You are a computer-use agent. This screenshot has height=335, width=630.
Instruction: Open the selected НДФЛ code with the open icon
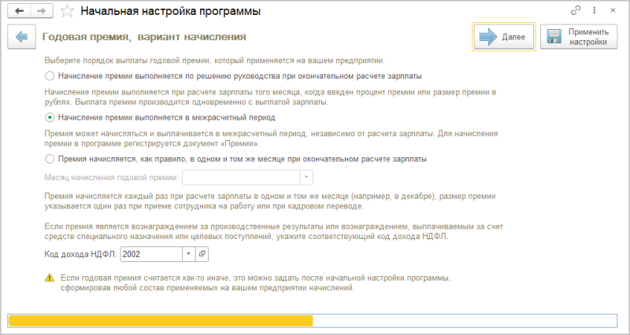coord(202,254)
